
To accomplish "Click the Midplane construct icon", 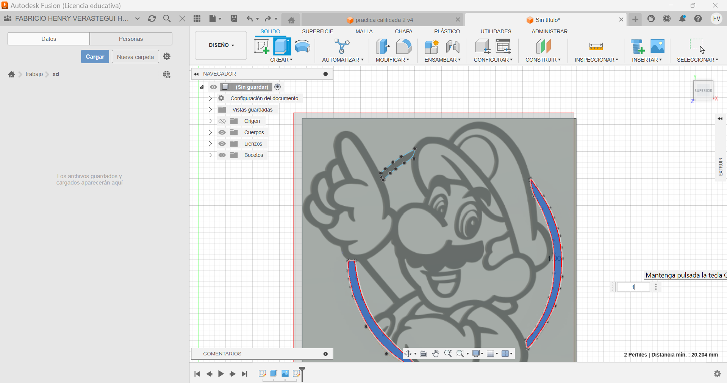I will (x=543, y=47).
